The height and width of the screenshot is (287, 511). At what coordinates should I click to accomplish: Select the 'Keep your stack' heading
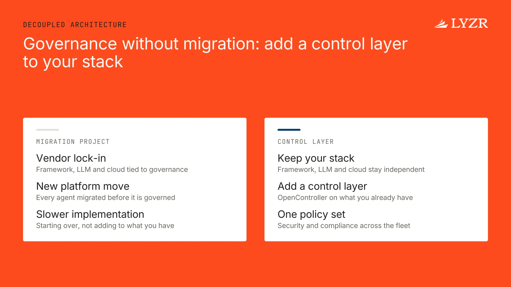[316, 158]
